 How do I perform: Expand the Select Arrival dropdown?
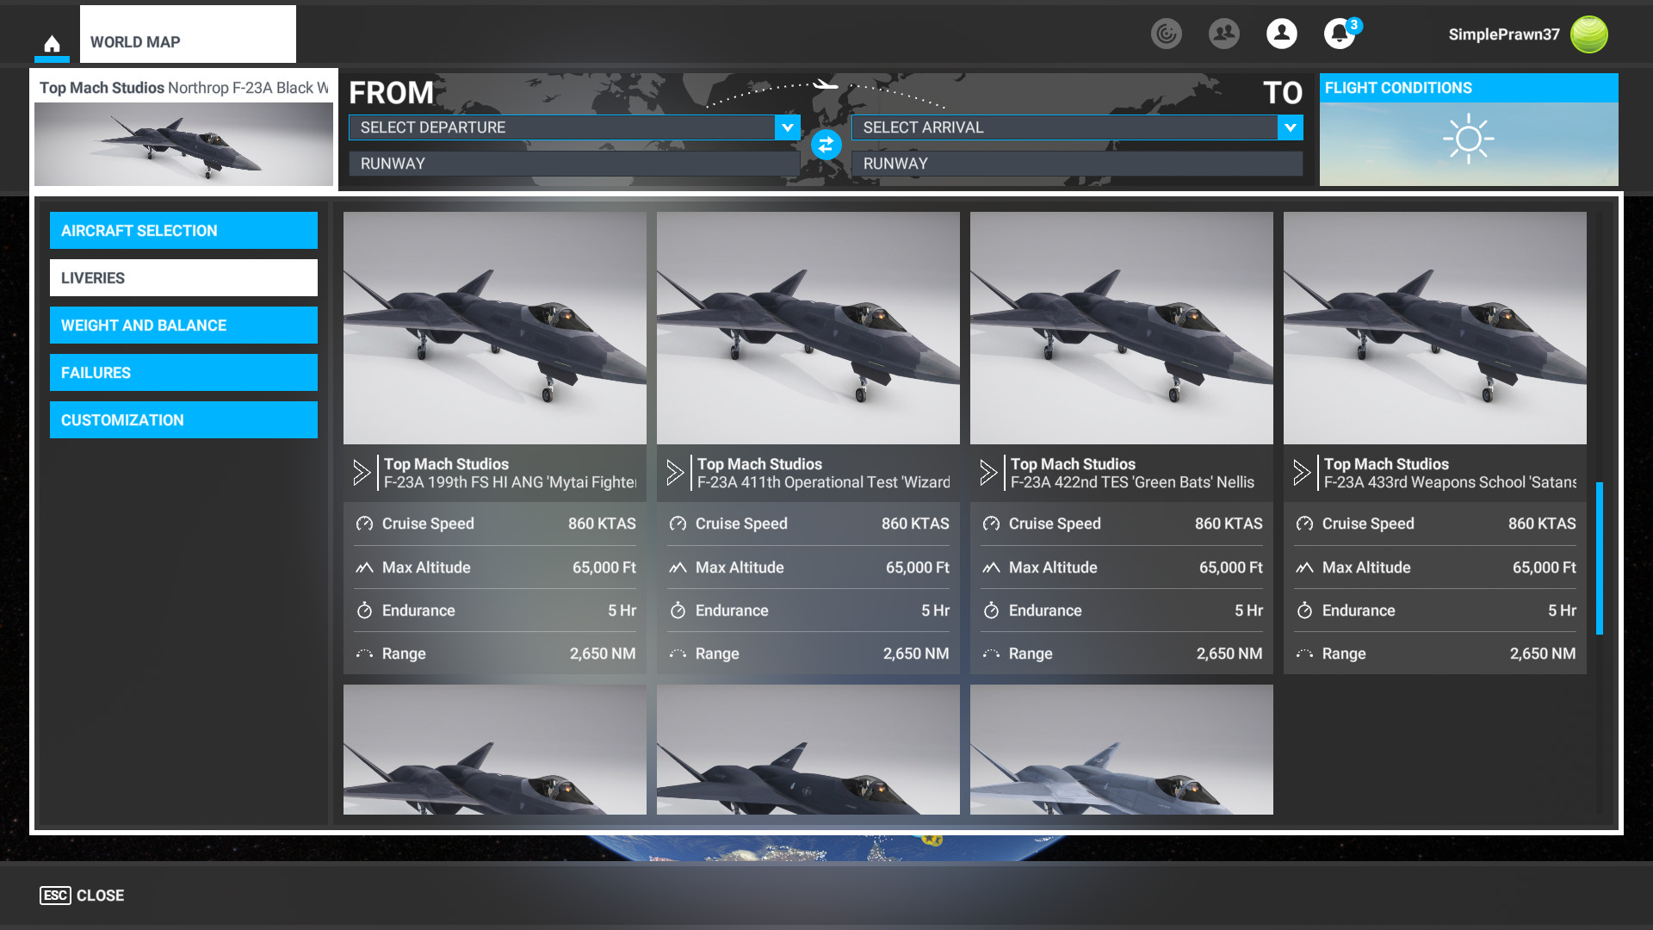pos(1290,127)
